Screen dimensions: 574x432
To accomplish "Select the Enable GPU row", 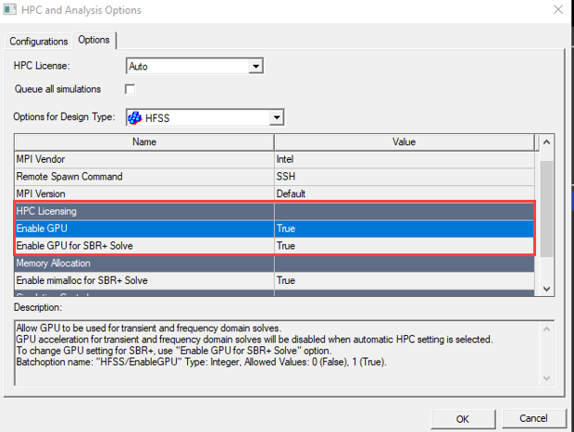I will pyautogui.click(x=143, y=228).
